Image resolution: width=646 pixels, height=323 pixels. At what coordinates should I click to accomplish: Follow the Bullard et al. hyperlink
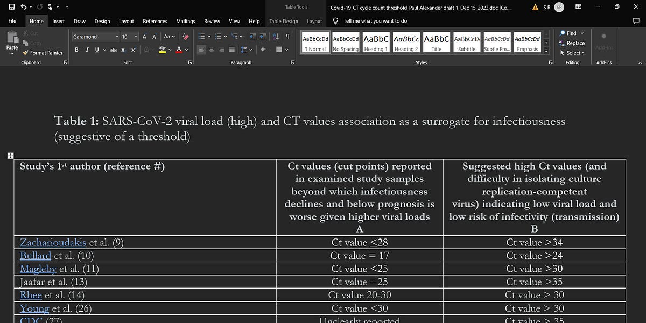(x=36, y=256)
